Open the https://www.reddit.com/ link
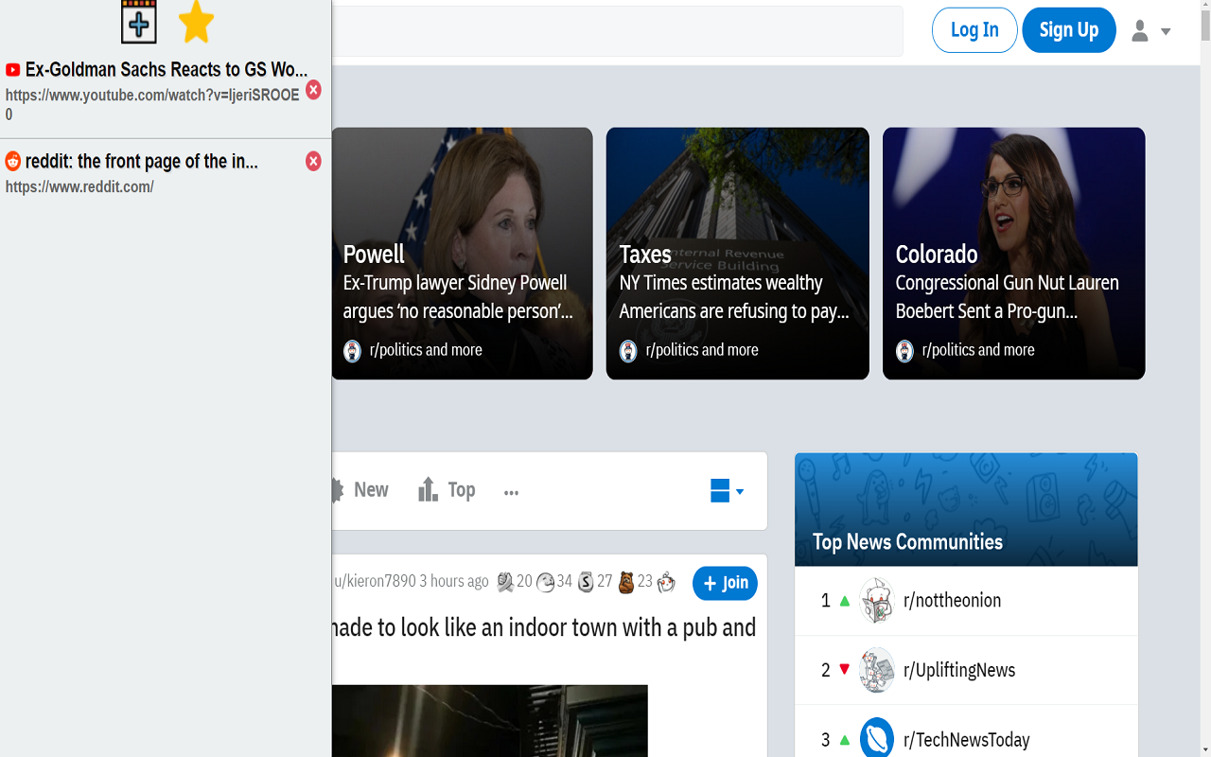 coord(79,186)
